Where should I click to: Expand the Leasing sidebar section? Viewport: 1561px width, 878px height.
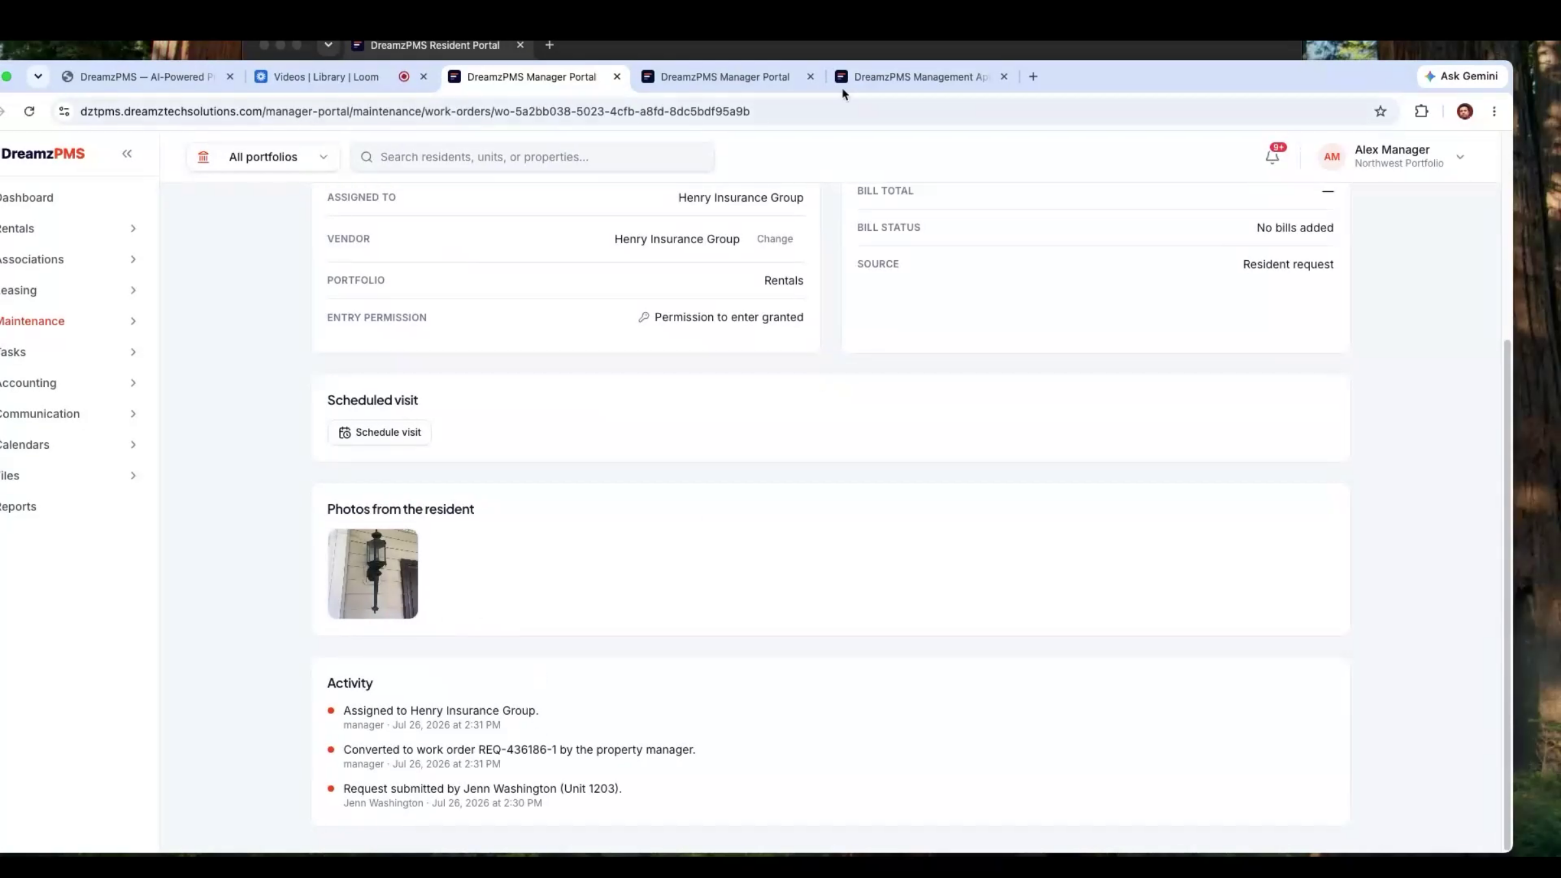tap(133, 290)
